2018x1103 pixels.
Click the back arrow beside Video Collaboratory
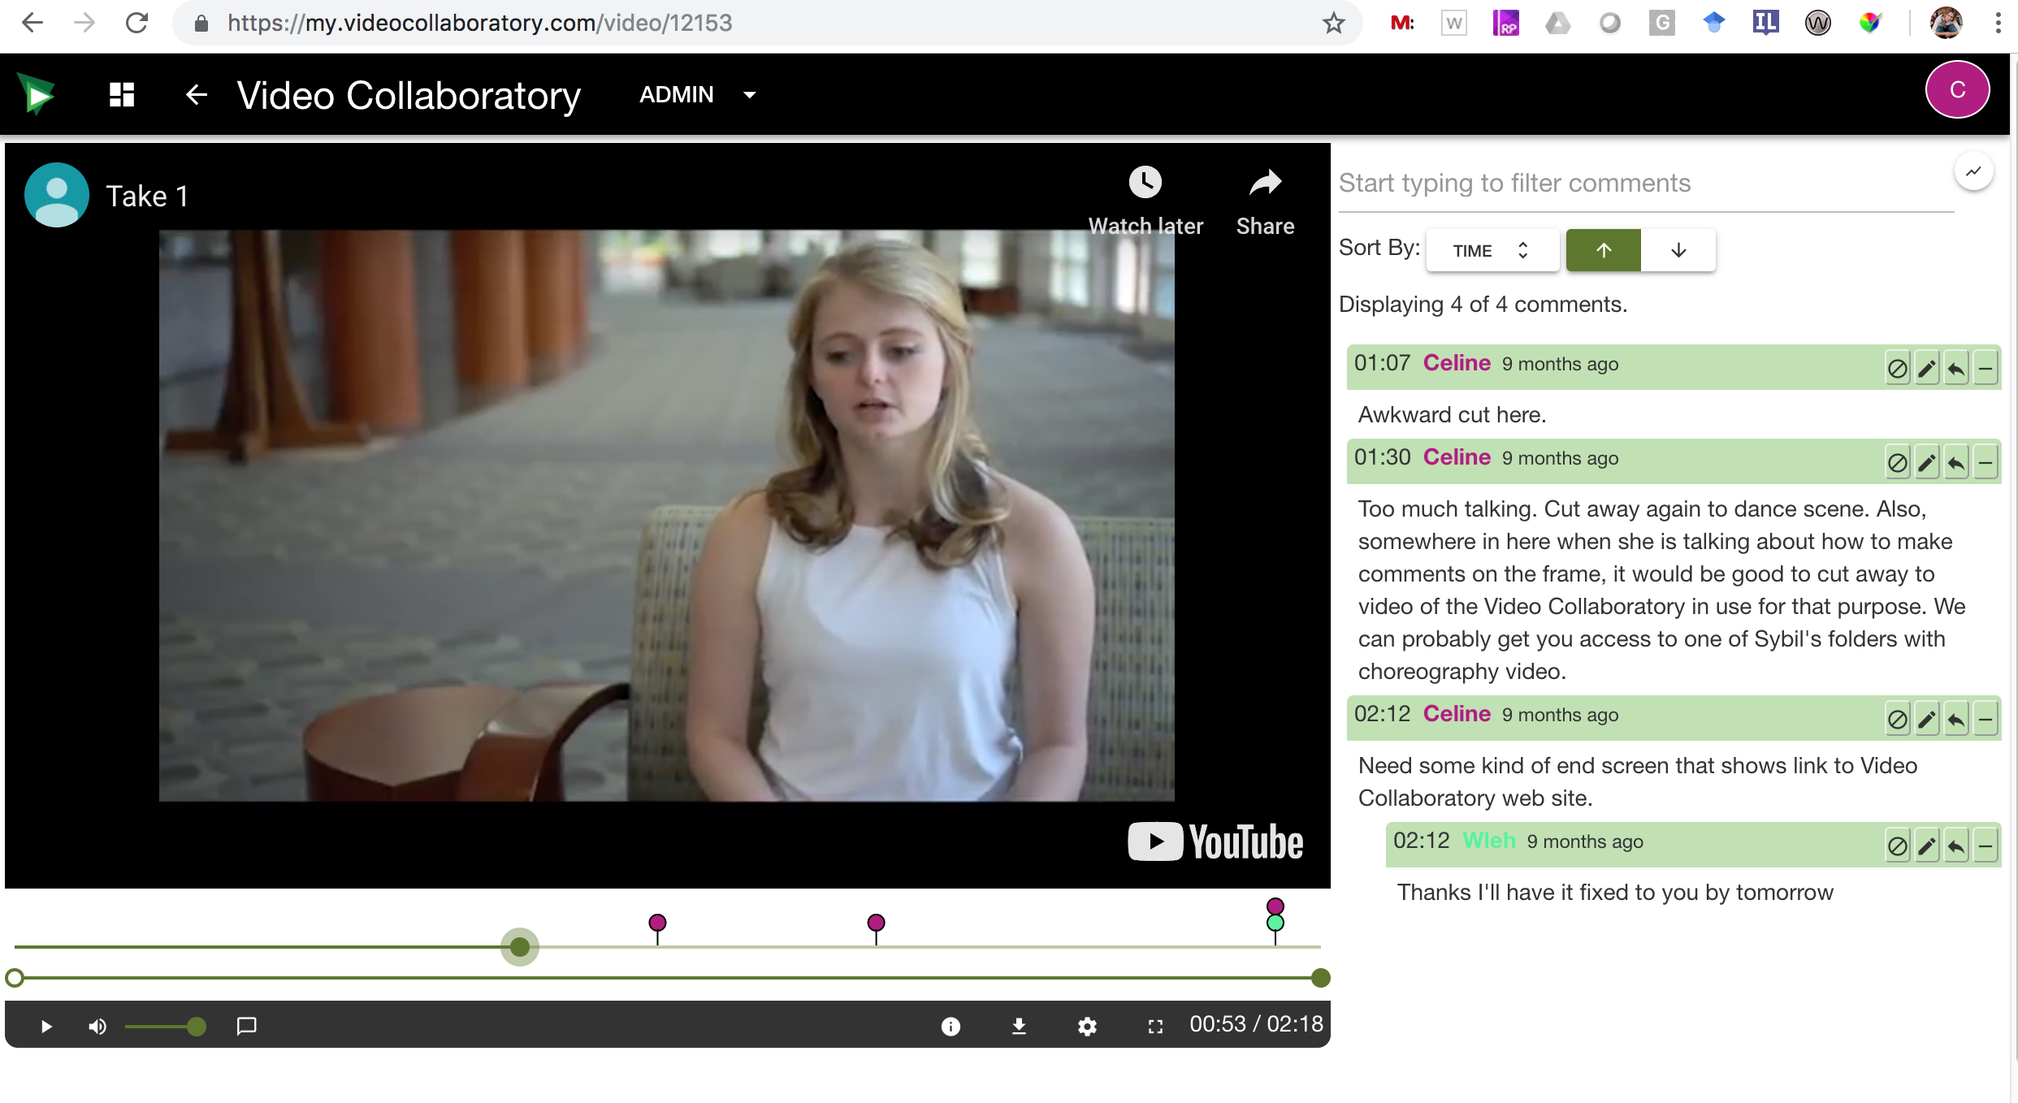(x=196, y=95)
